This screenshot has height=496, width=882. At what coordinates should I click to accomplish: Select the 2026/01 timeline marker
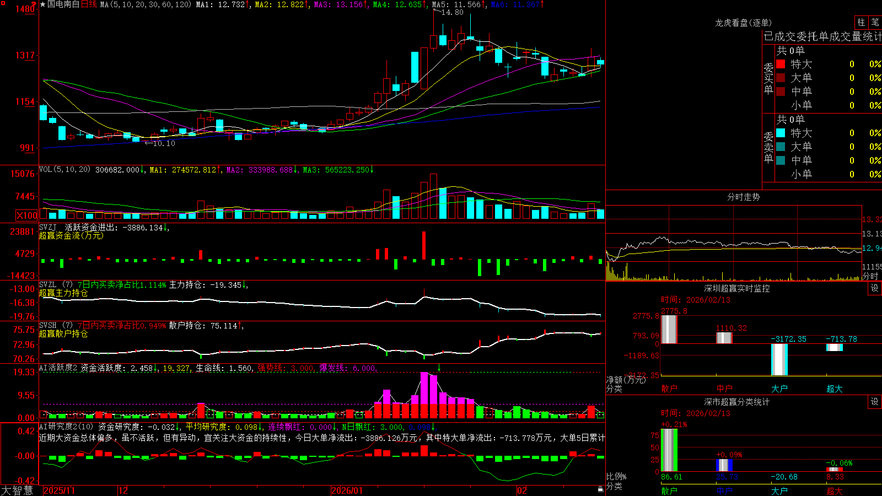click(347, 490)
